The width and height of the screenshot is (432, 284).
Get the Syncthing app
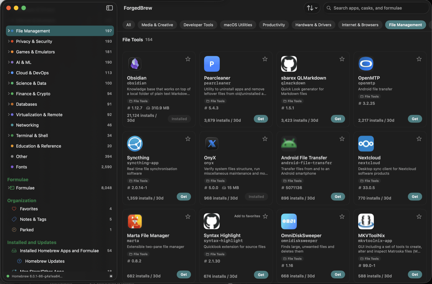click(x=184, y=197)
